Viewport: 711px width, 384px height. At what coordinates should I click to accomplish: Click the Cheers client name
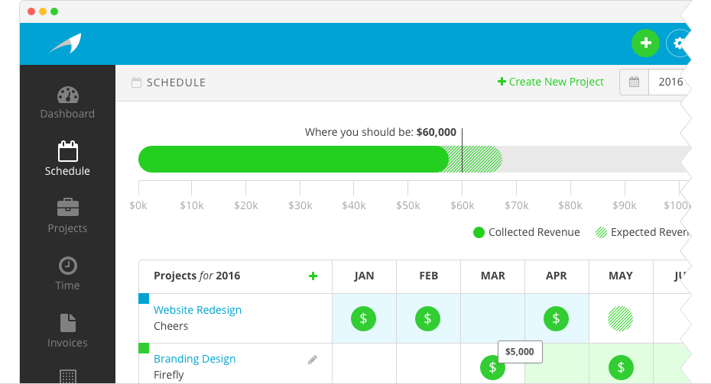[x=171, y=326]
